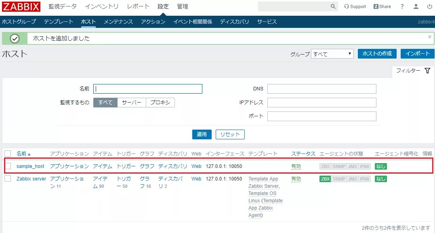Click the green checkmark success icon
Screen dimensions: 435x233
click(x=15, y=38)
